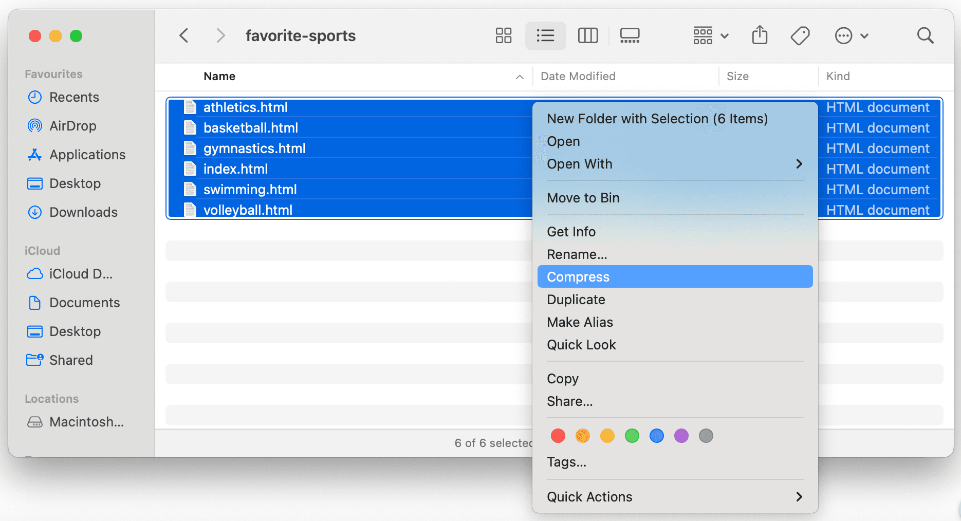
Task: Apply the blue tag color
Action: coord(657,436)
